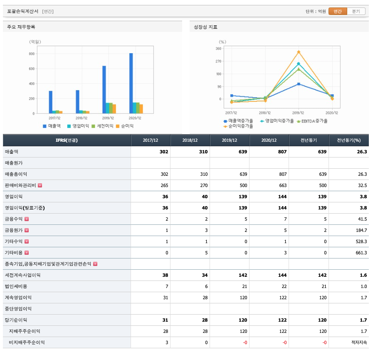Viewport: 373px width, 352px height.
Task: Click the 2020/12 blue 매출액 bar
Action: click(x=131, y=83)
